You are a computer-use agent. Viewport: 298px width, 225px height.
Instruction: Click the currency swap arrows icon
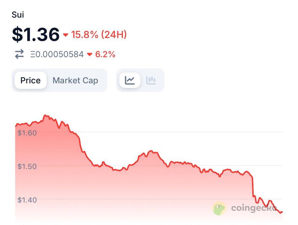pos(19,54)
